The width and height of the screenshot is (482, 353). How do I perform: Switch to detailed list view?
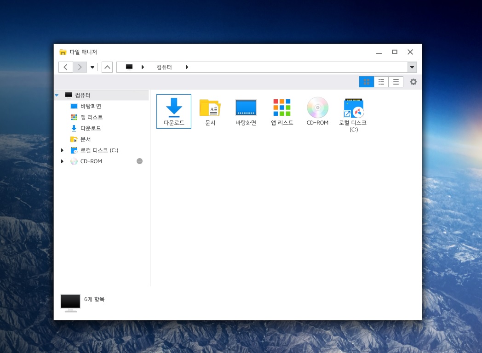[381, 82]
